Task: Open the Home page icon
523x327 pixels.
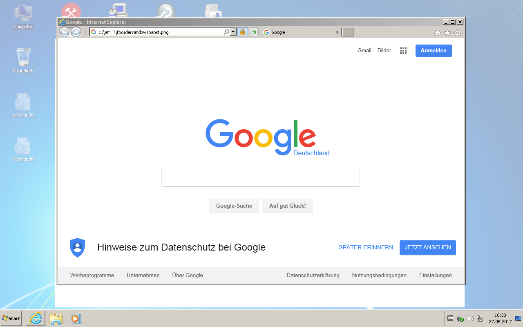Action: [437, 33]
